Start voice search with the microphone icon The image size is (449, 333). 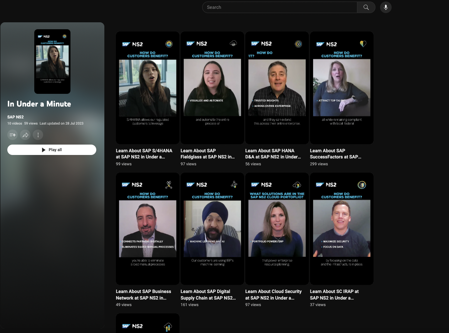point(386,7)
